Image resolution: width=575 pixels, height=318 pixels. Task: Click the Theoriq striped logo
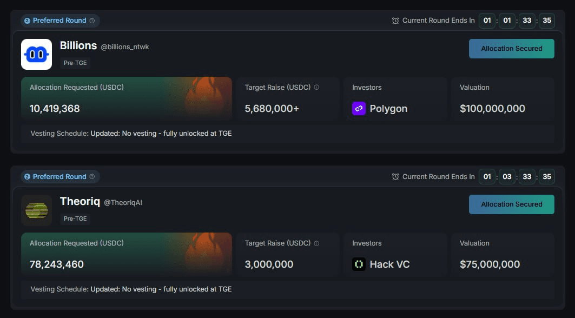(x=36, y=210)
